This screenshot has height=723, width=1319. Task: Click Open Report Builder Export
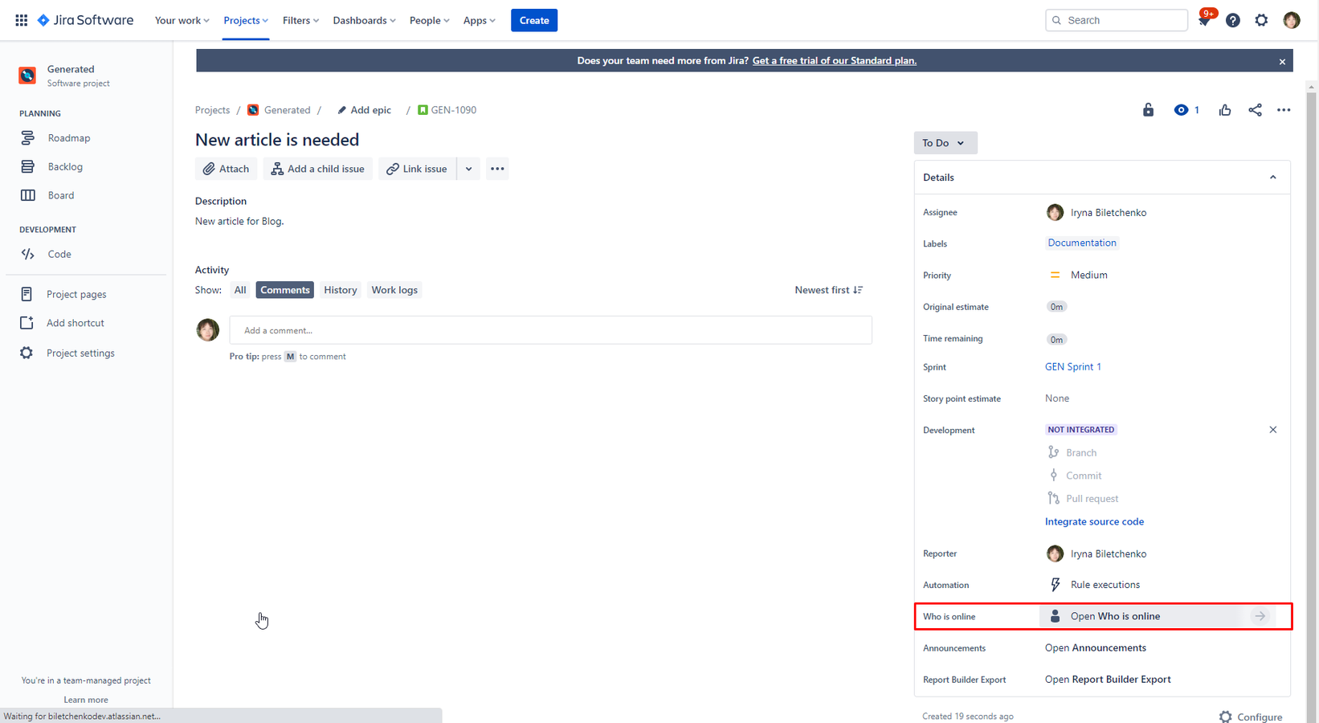pos(1108,680)
